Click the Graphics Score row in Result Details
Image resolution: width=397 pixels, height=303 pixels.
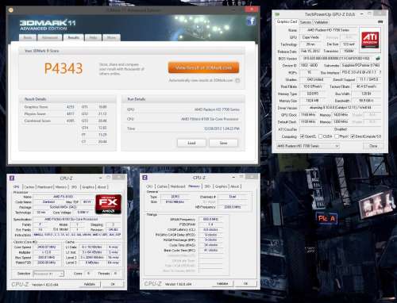point(49,107)
